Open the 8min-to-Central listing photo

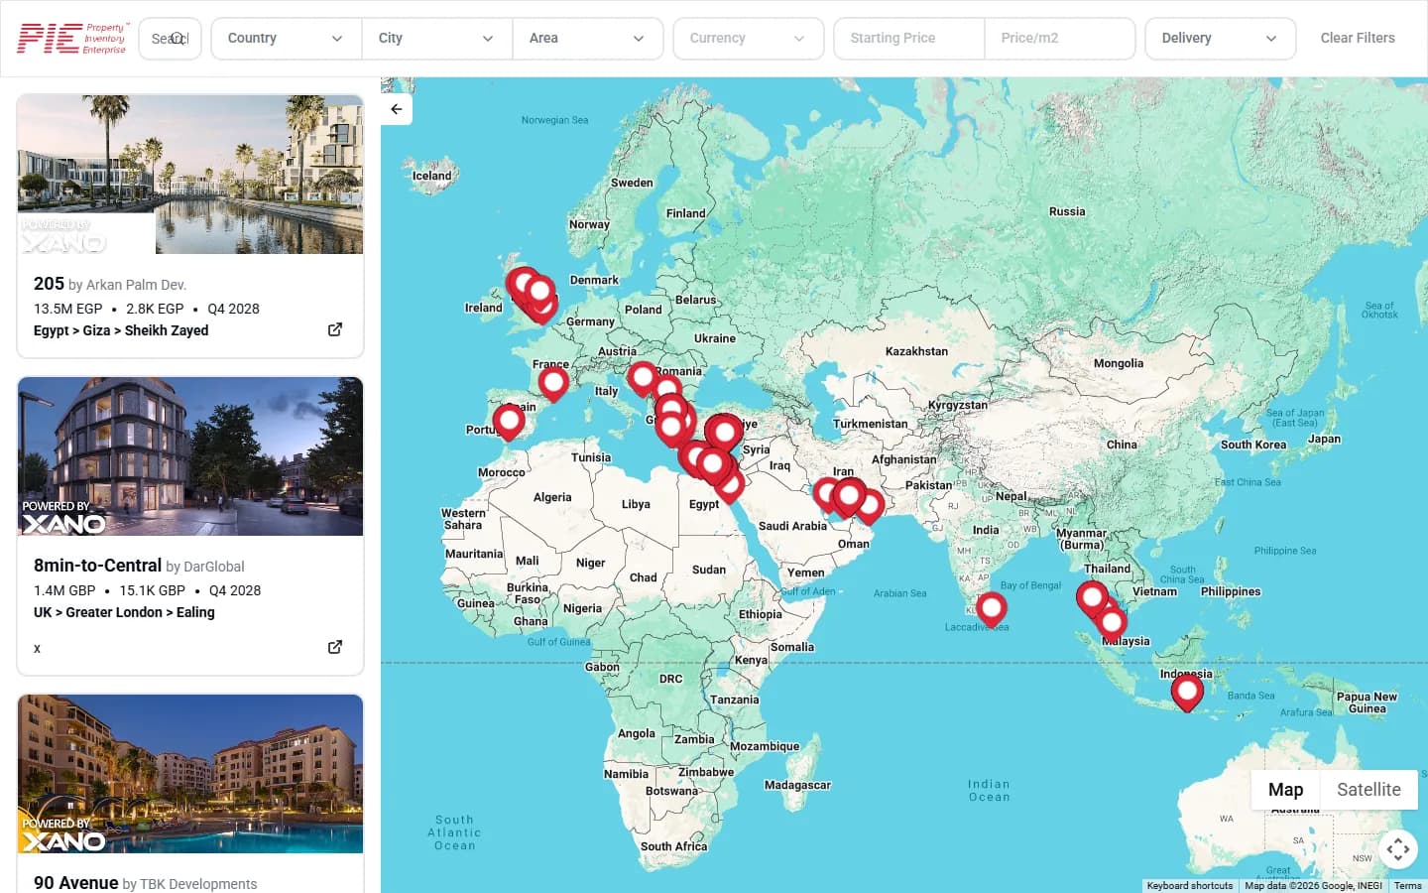(190, 456)
